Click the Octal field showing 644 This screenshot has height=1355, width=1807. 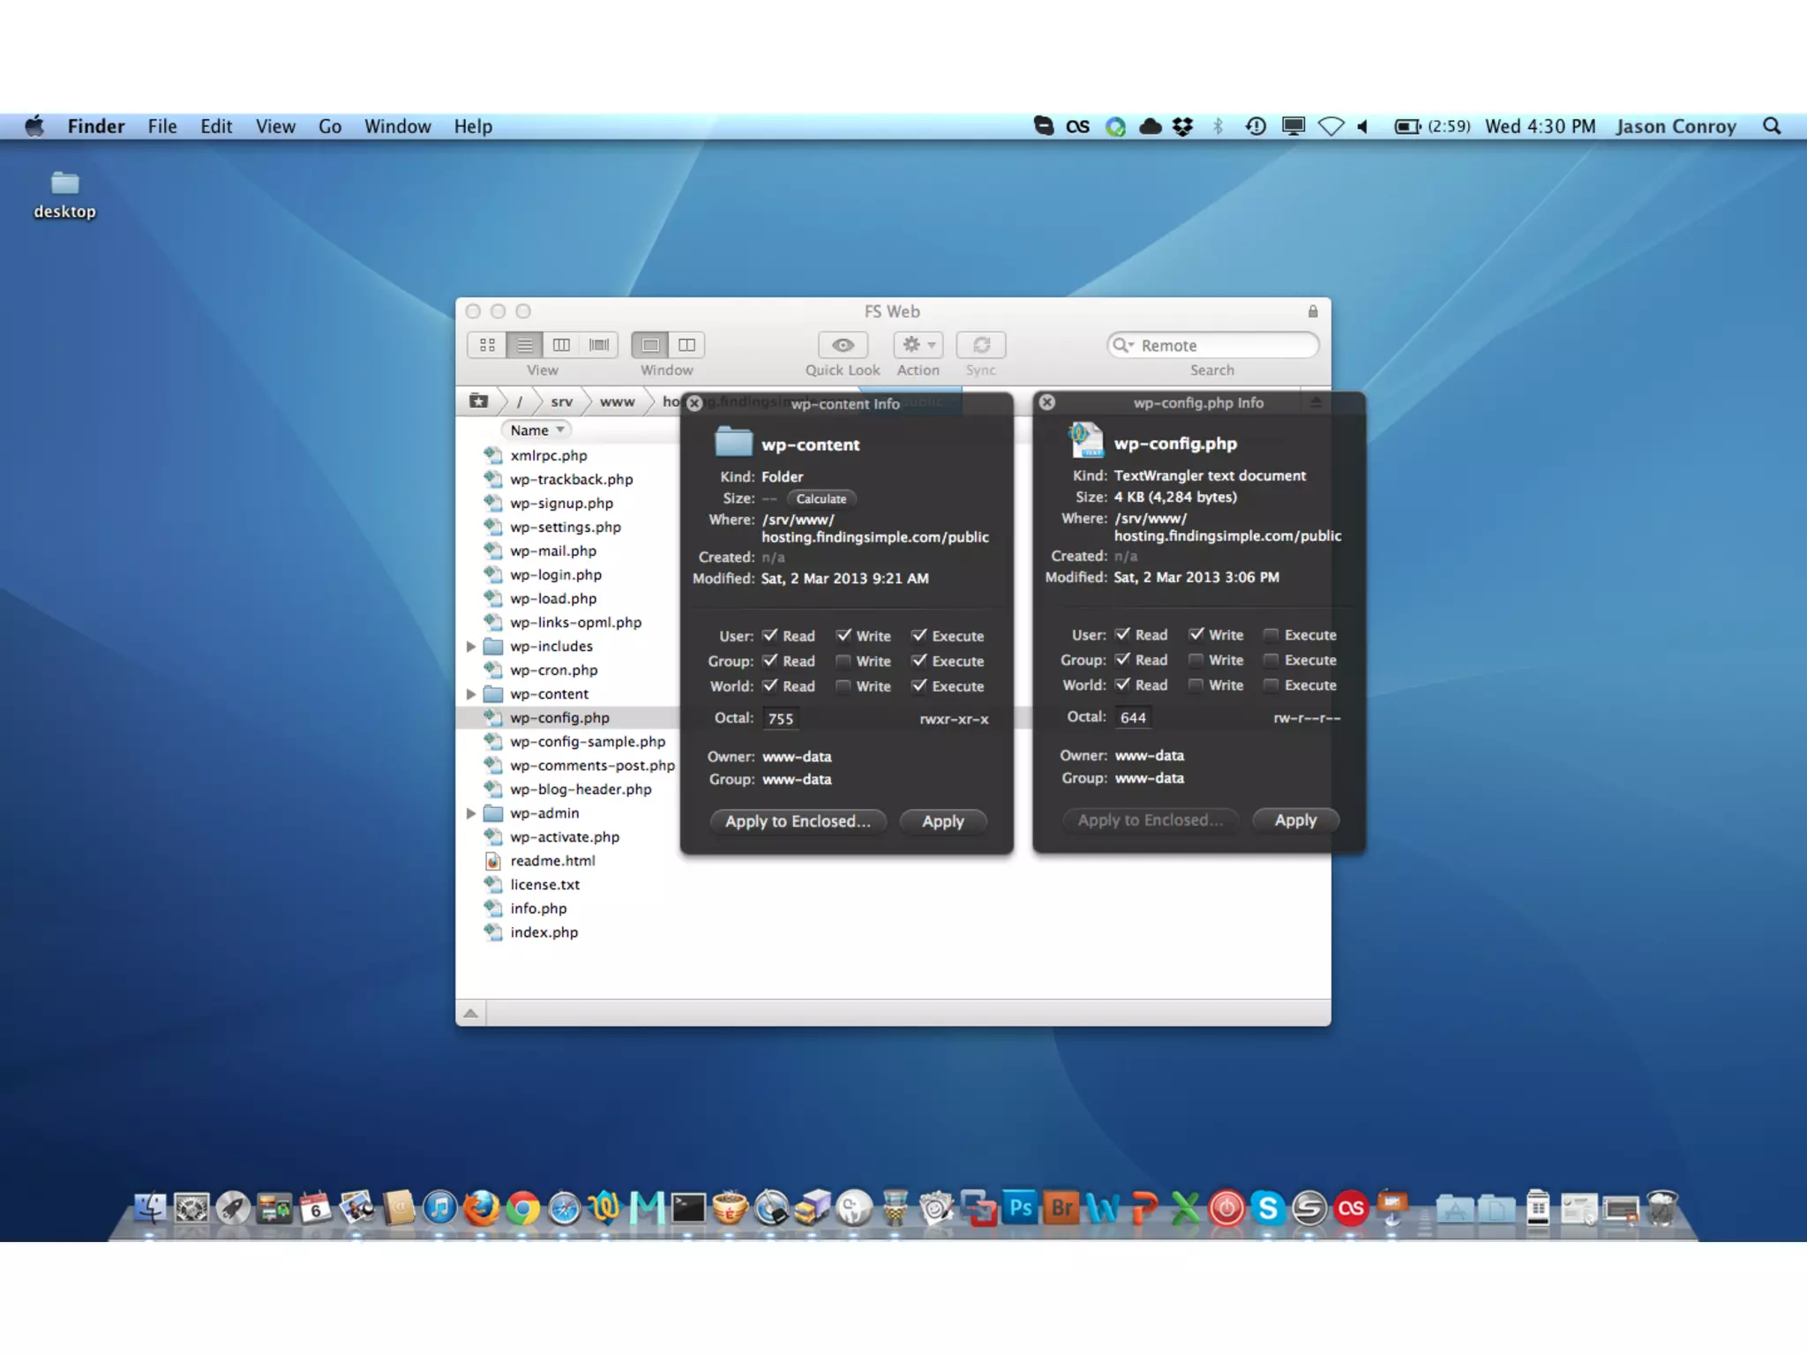point(1133,717)
